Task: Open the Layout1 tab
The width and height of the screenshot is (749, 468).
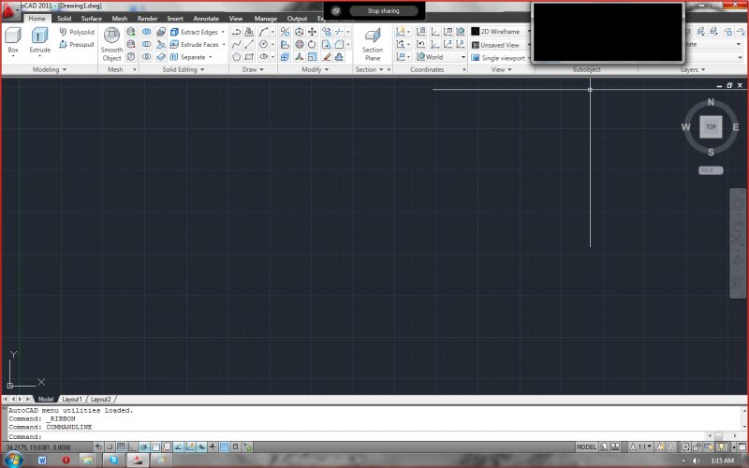Action: [x=72, y=399]
